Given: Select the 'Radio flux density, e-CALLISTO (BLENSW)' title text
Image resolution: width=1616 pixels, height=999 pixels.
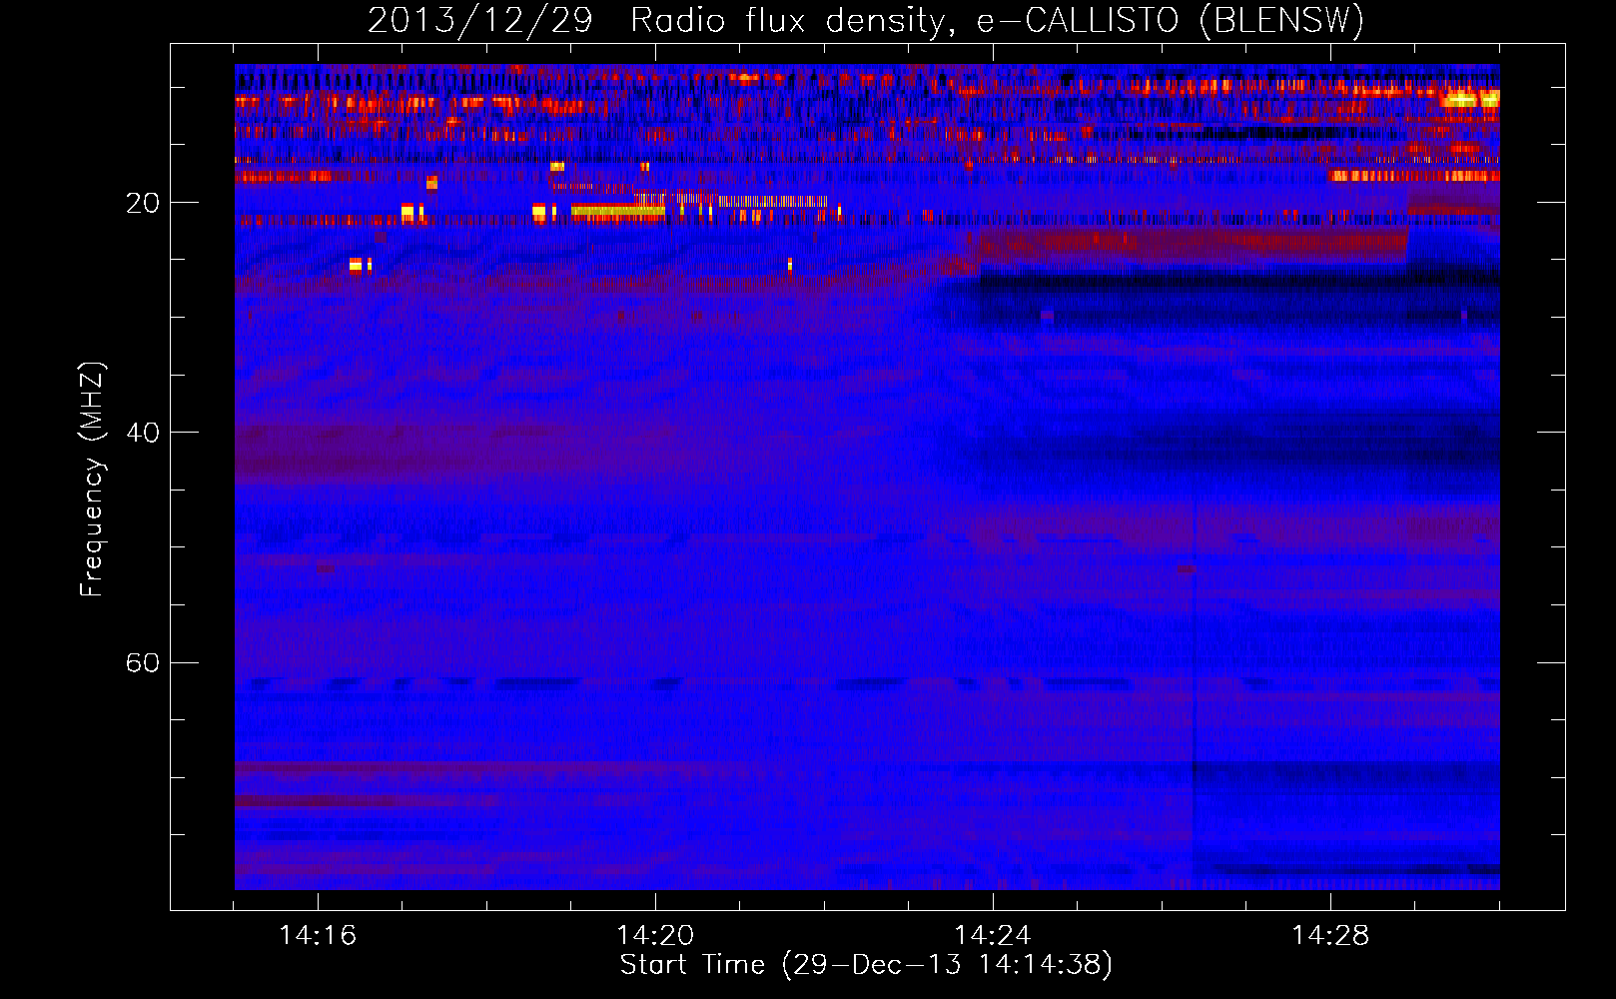Looking at the screenshot, I should coord(997,20).
